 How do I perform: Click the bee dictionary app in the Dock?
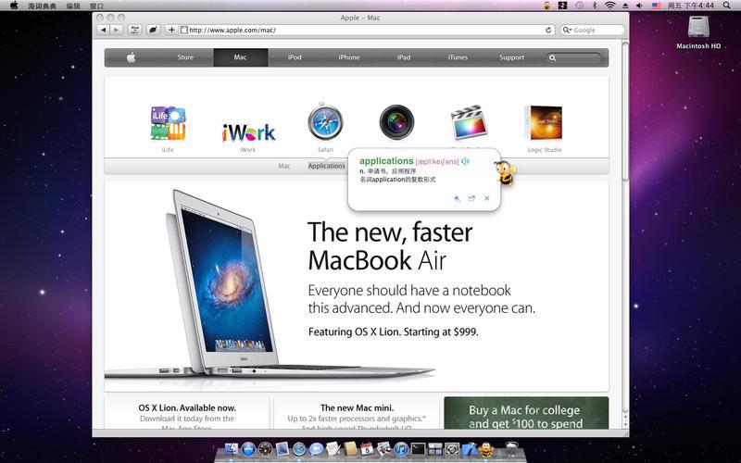[485, 449]
